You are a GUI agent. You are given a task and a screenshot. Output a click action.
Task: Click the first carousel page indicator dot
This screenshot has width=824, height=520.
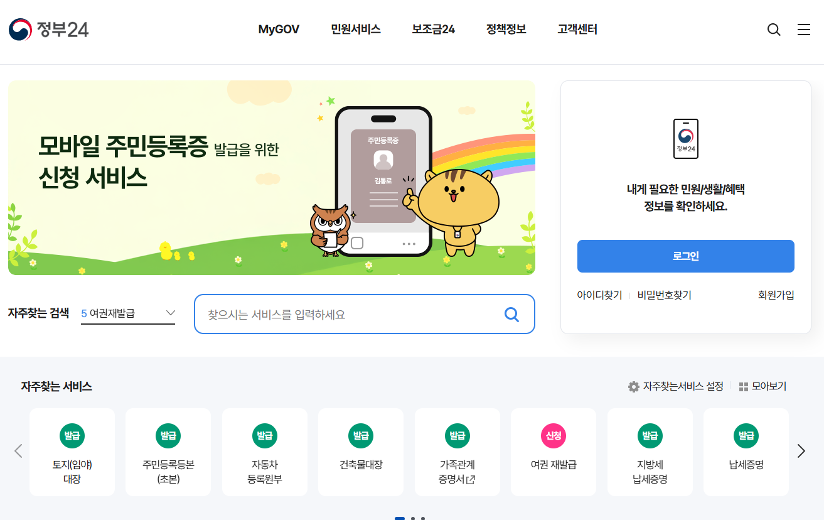[400, 518]
